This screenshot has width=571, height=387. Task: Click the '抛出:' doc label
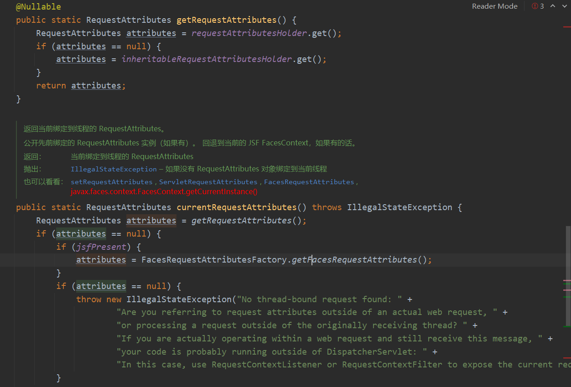point(32,169)
